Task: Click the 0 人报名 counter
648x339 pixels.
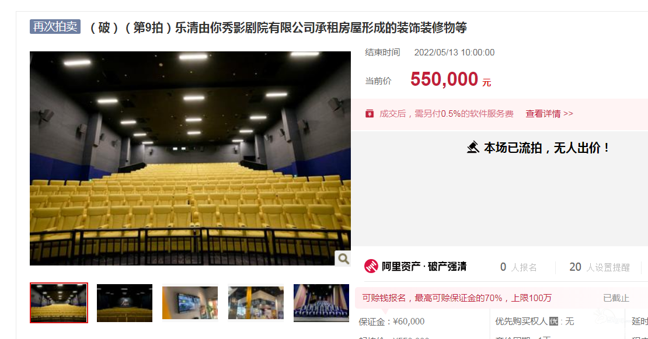Action: point(518,267)
